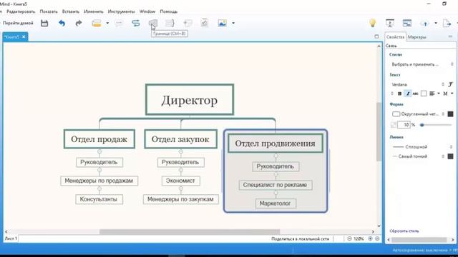
Task: Toggle italic text formatting
Action: tap(408, 94)
